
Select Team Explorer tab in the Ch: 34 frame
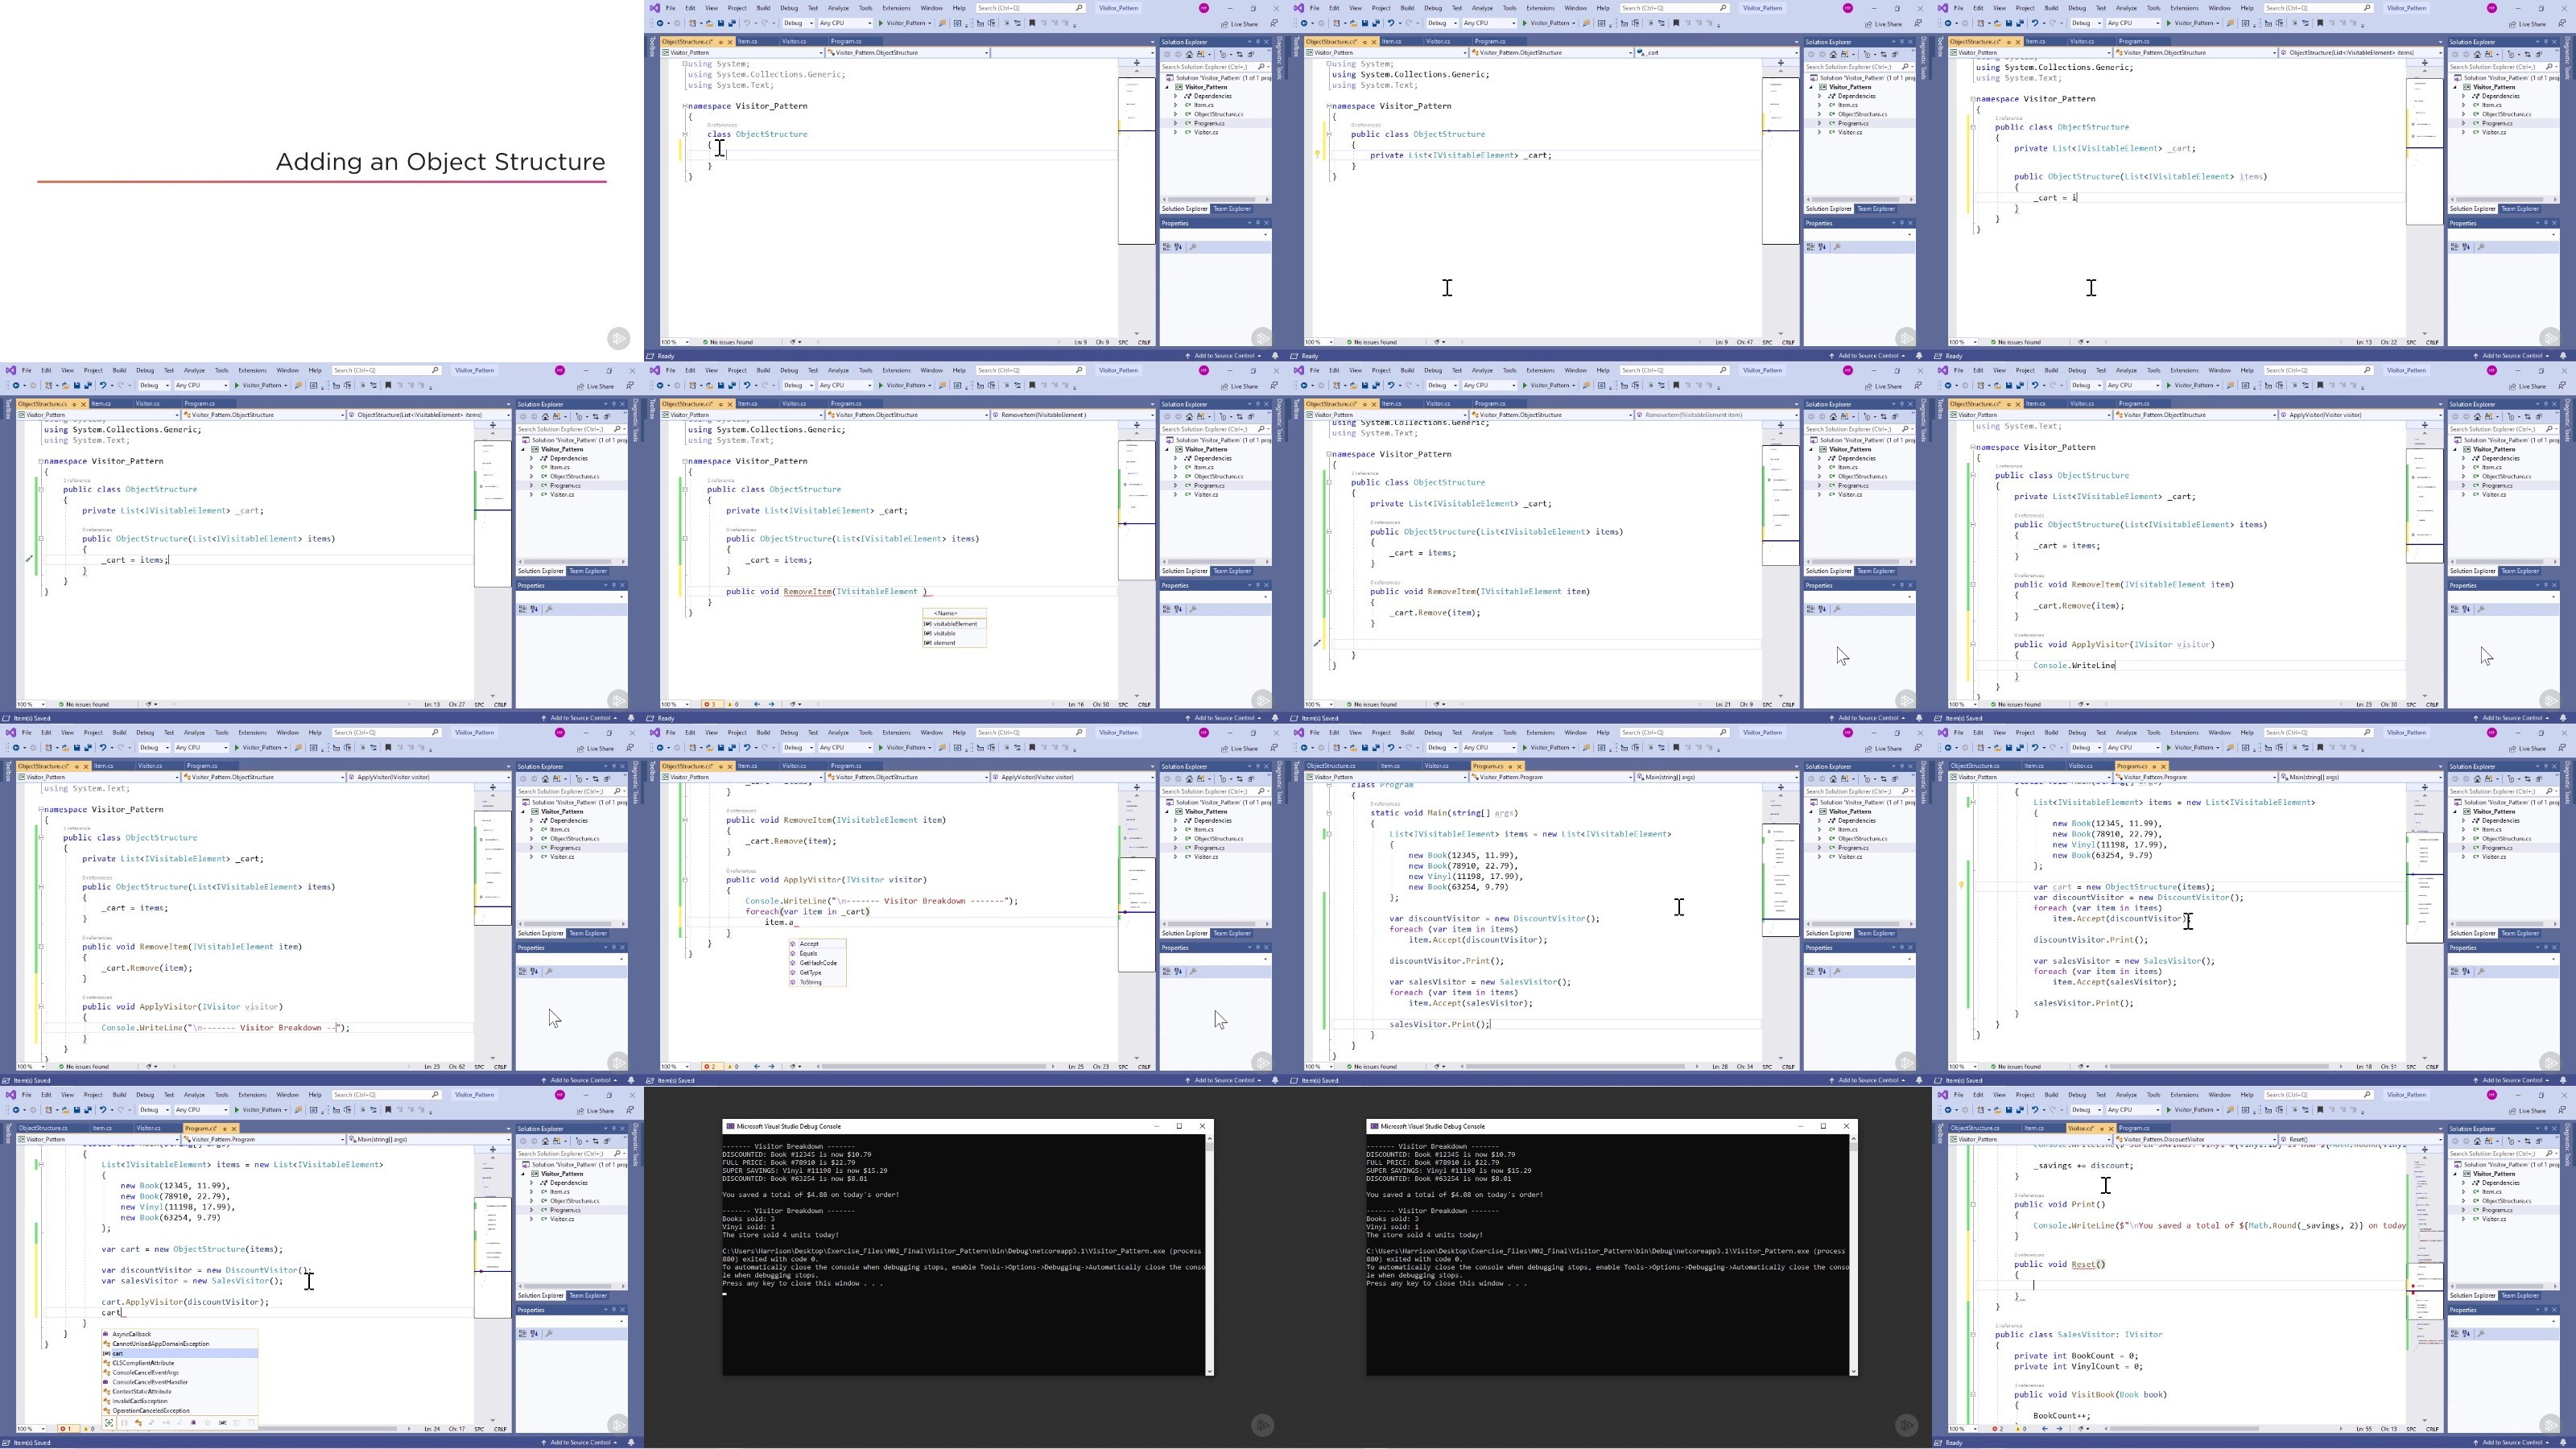1877,934
